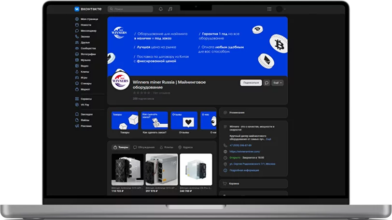Select the Адреса tab
Screen dimensions: 392x220
[185, 147]
